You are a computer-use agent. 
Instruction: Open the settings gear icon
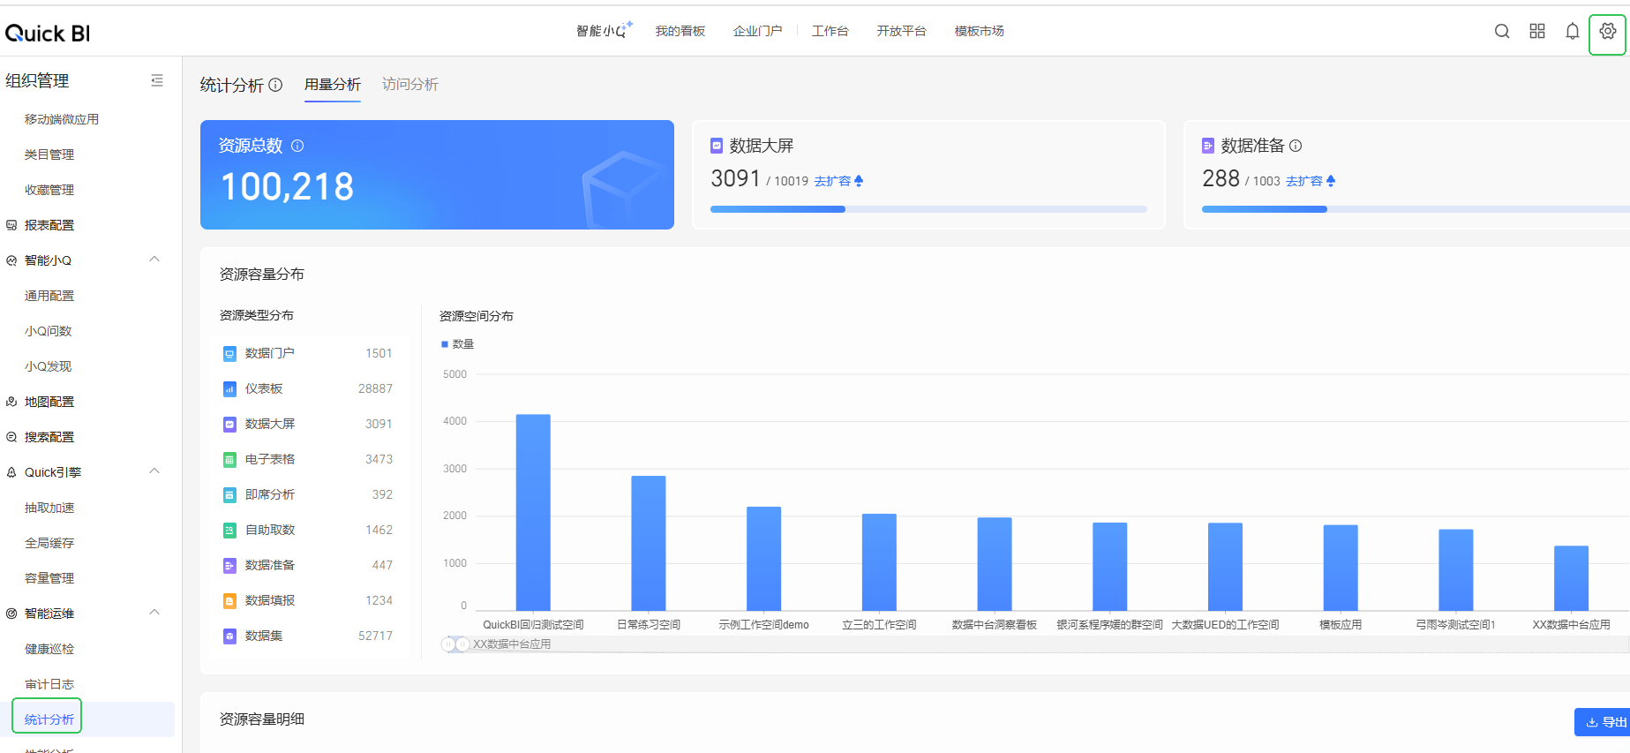coord(1607,32)
